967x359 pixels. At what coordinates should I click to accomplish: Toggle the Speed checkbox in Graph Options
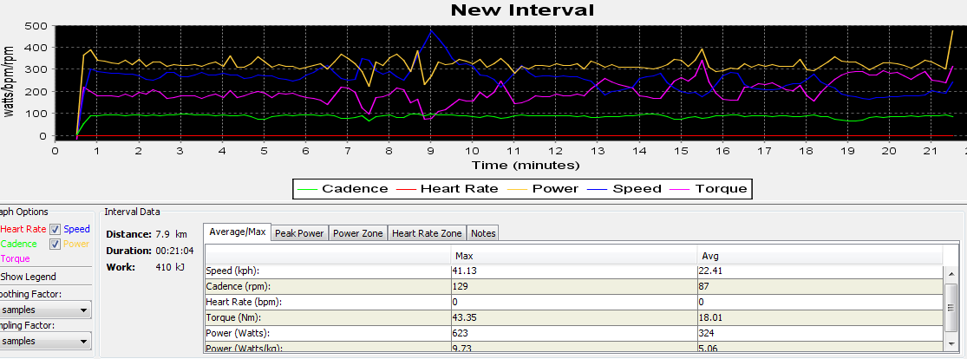55,230
